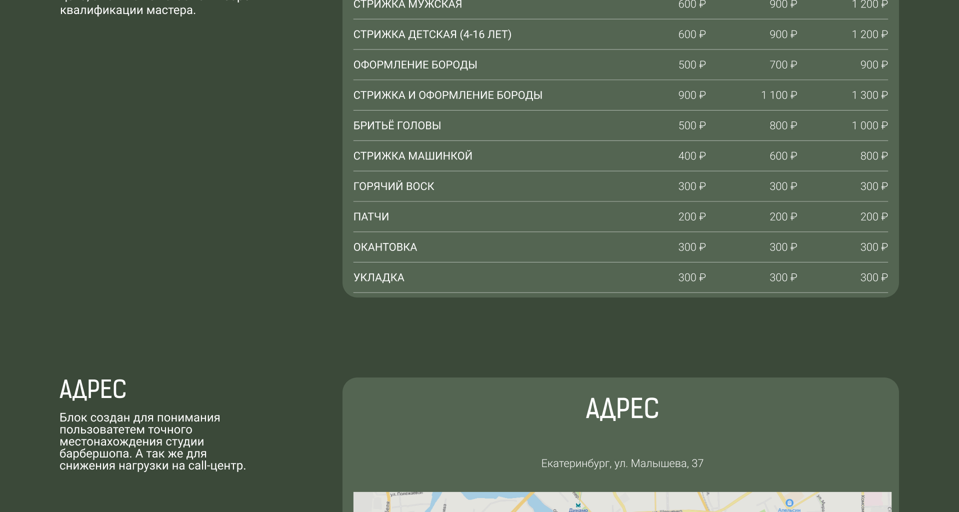Click the 1 100 ₽ price for haircut and beard

point(778,95)
